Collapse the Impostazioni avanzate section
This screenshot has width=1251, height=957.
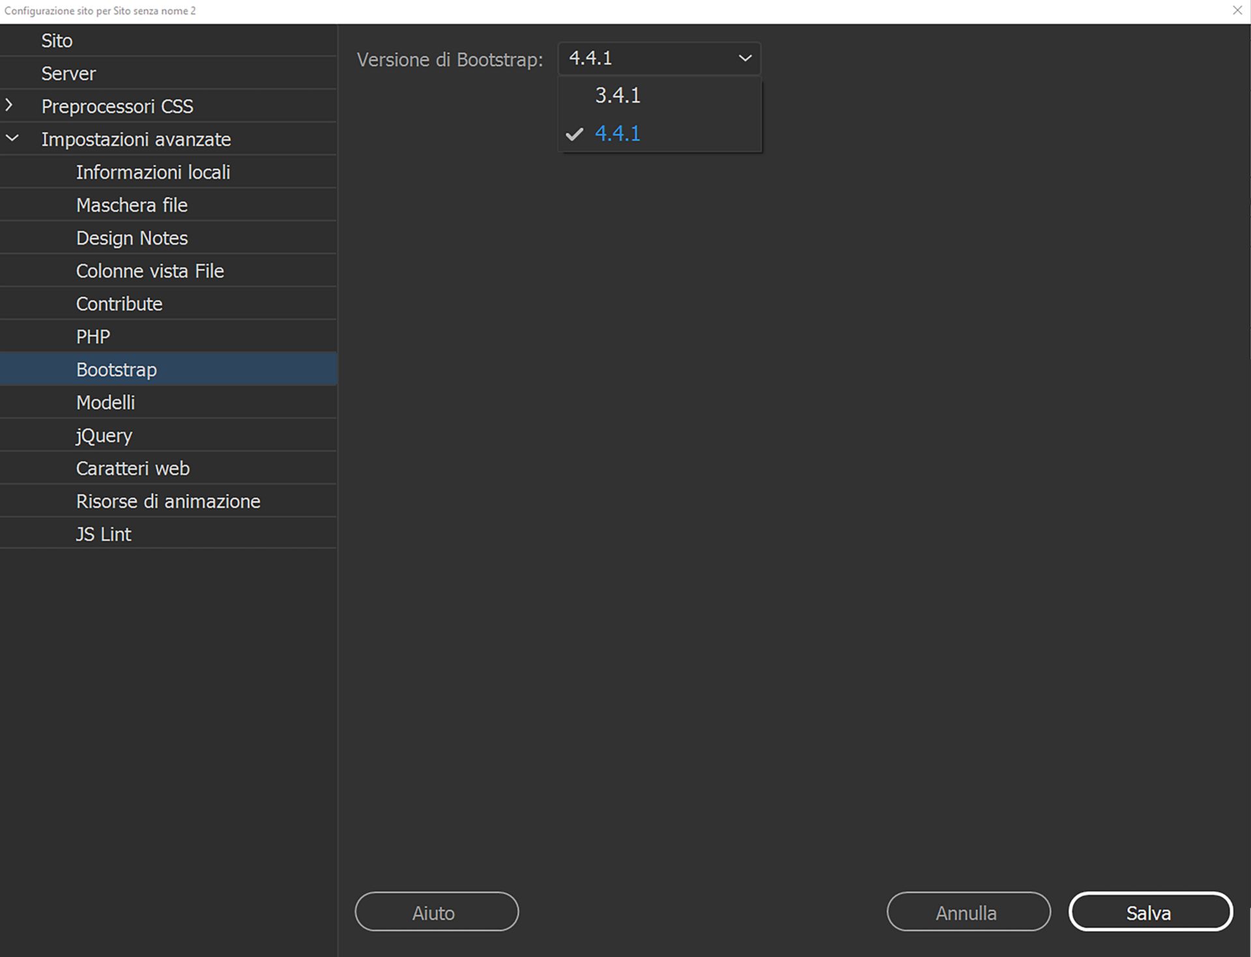tap(11, 139)
